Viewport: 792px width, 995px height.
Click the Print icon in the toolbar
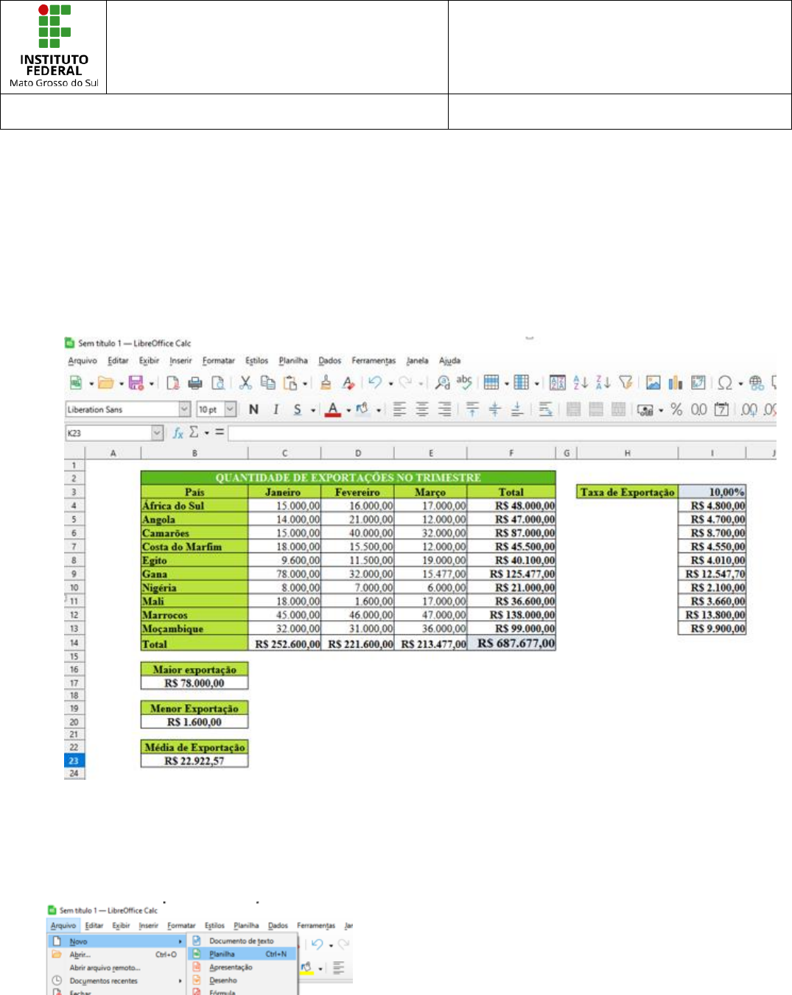(195, 383)
